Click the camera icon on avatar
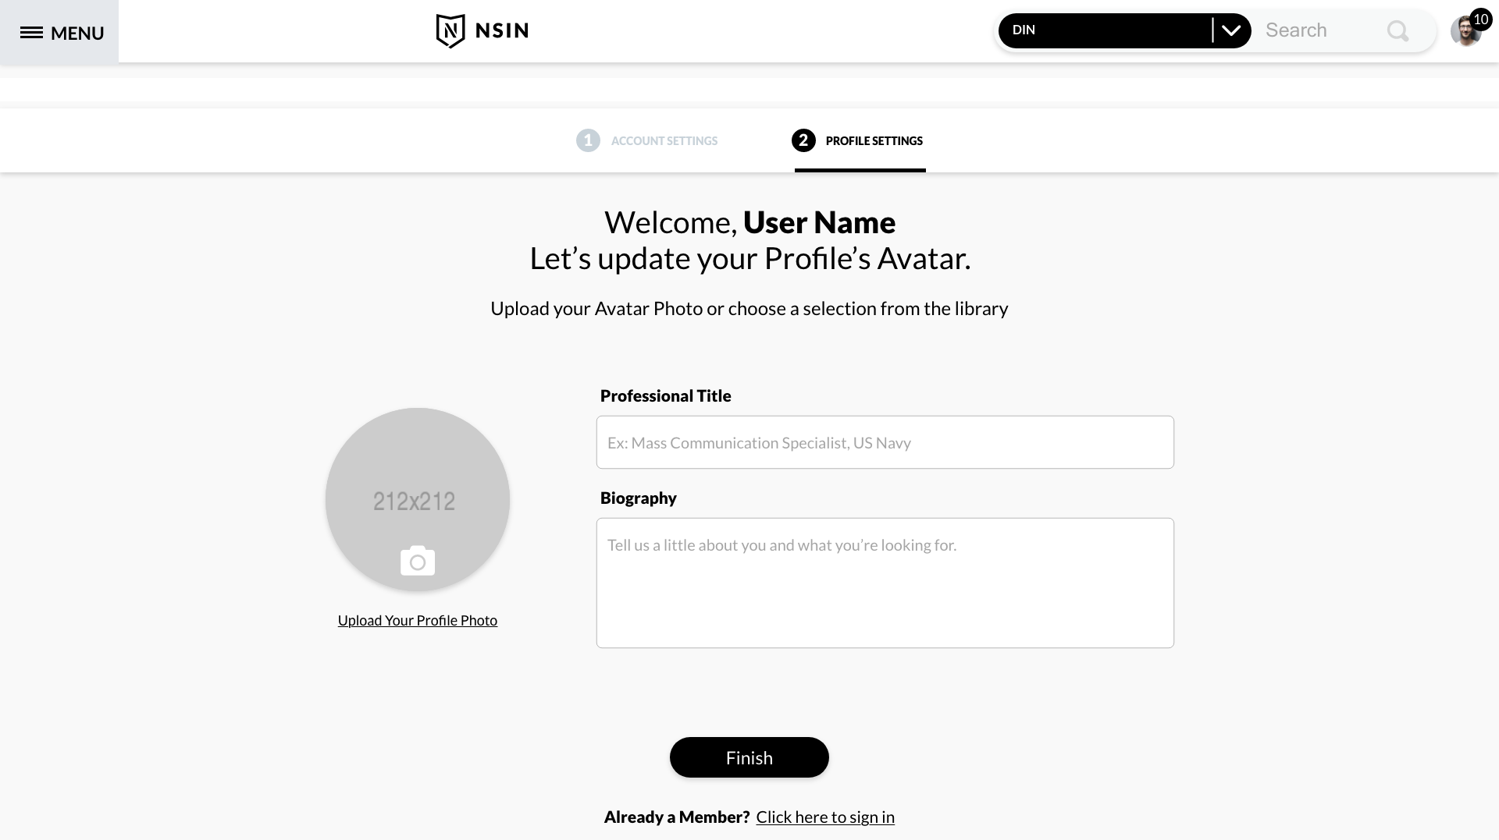The height and width of the screenshot is (840, 1499). tap(418, 561)
